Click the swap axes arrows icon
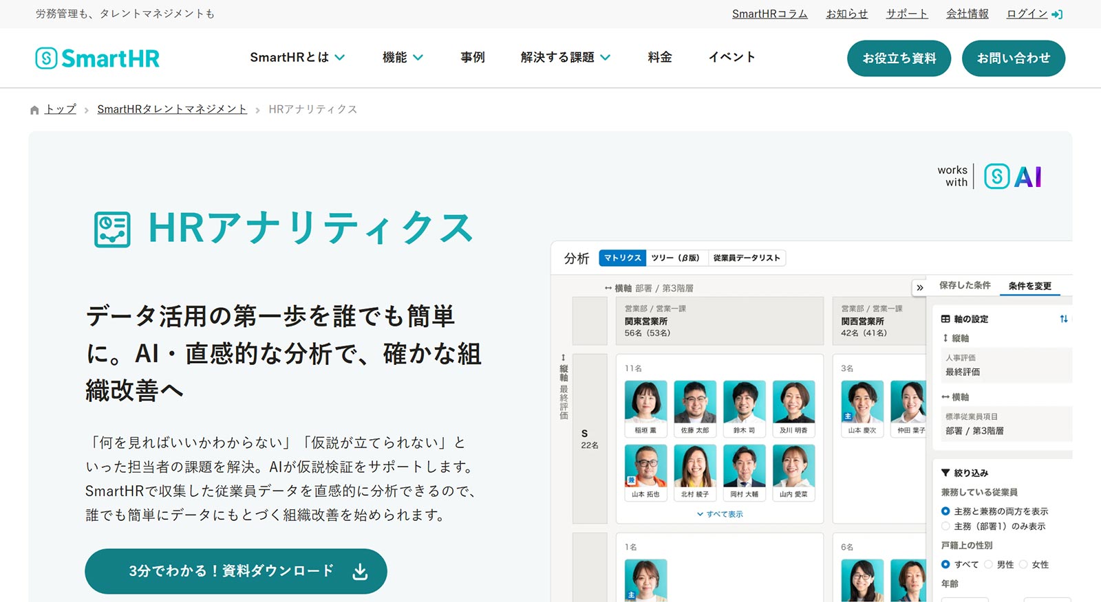This screenshot has height=602, width=1101. pos(1064,319)
